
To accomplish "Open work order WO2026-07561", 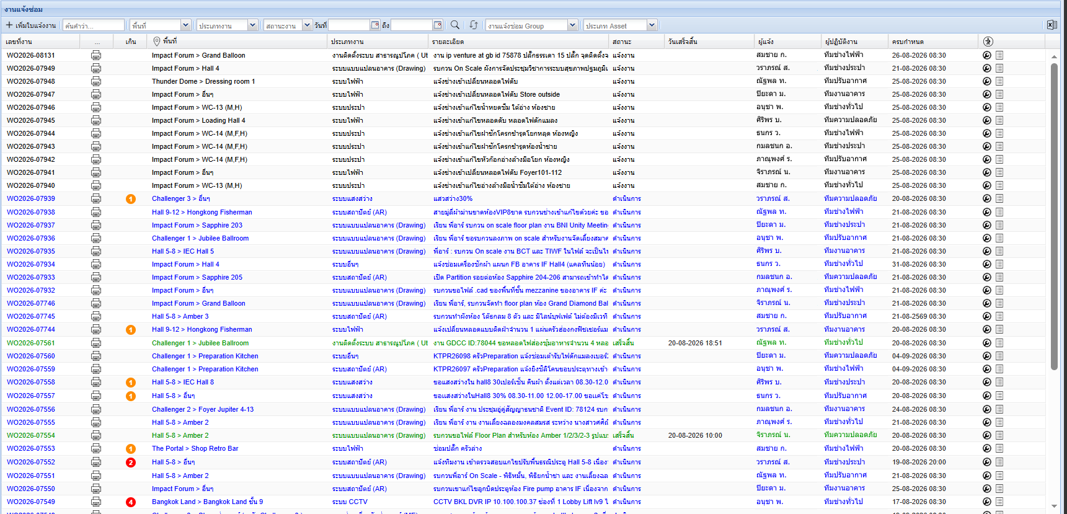I will [31, 343].
